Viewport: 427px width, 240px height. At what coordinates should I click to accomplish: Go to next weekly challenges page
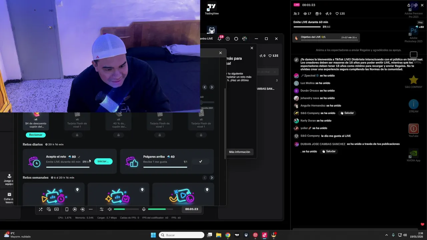pyautogui.click(x=211, y=178)
